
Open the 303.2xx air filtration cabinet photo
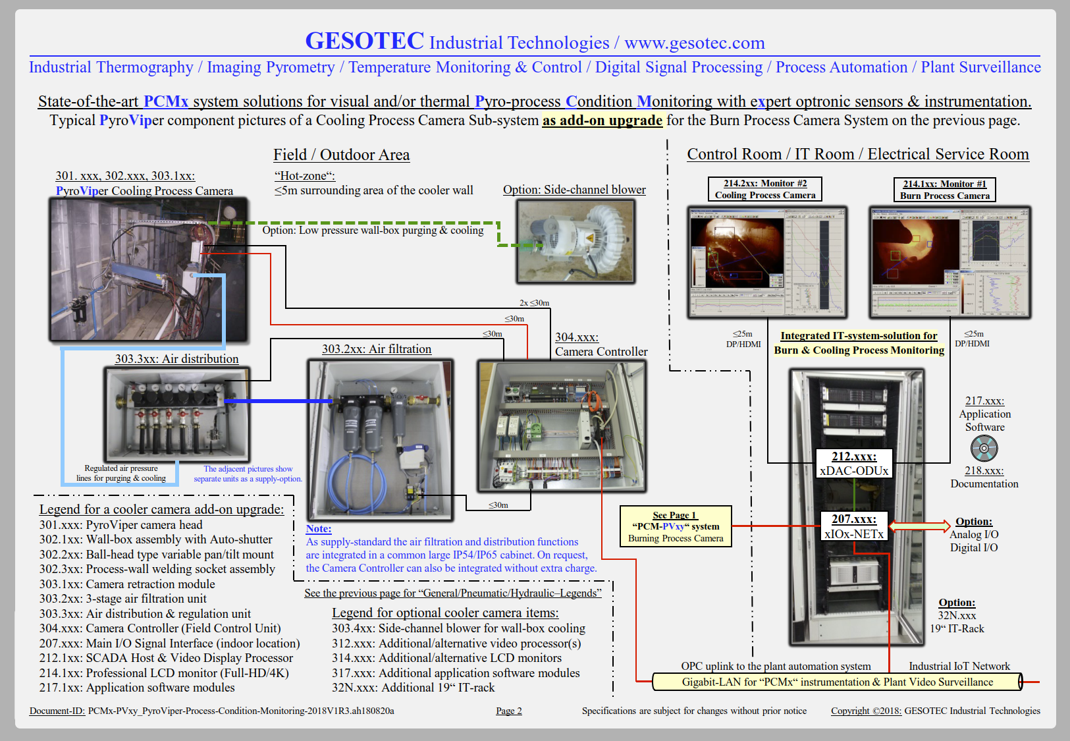tap(380, 439)
